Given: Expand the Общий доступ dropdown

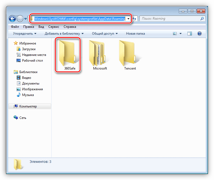Looking at the screenshot, I should pyautogui.click(x=105, y=34).
